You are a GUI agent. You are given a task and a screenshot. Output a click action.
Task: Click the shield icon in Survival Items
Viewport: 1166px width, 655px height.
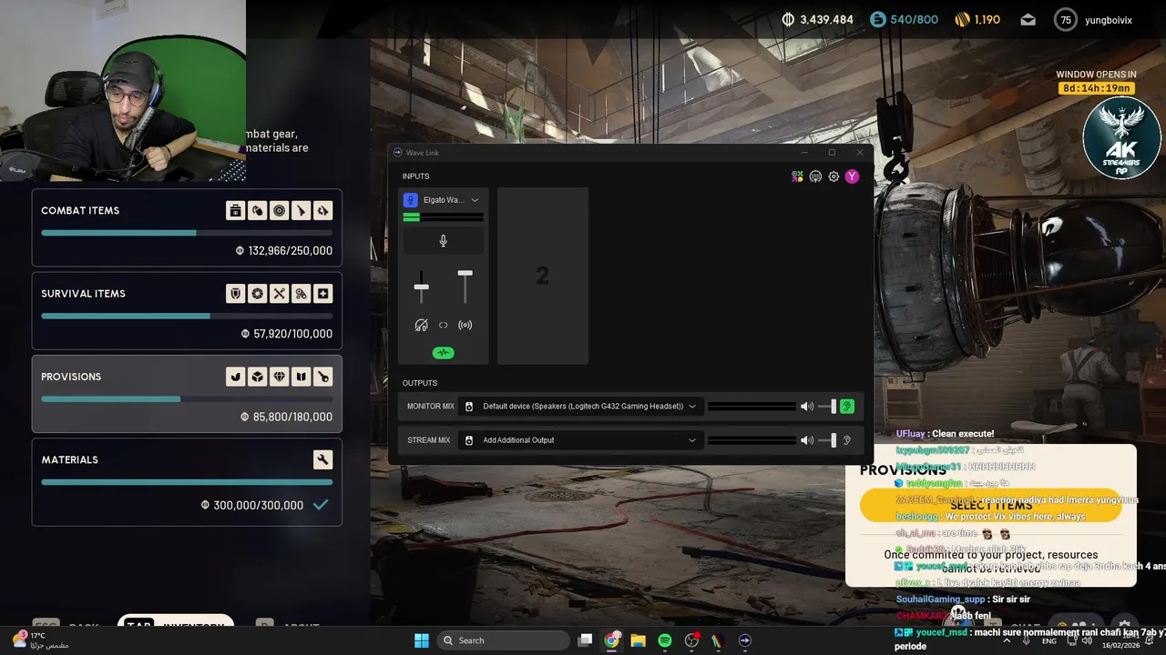pyautogui.click(x=235, y=294)
